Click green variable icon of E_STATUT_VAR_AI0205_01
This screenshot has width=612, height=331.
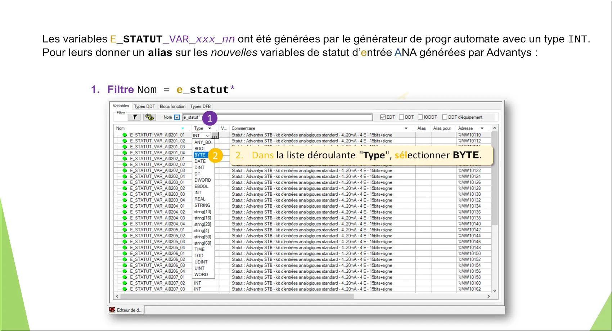125,230
